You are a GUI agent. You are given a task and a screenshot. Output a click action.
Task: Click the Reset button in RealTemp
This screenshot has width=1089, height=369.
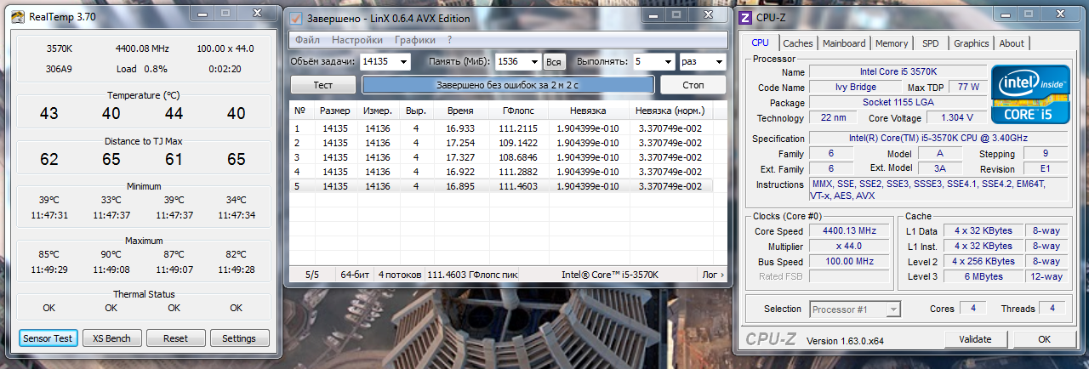coord(175,338)
